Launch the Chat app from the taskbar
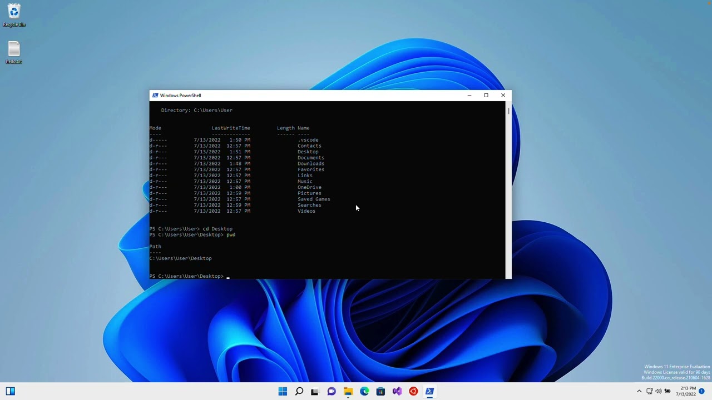This screenshot has height=400, width=712. tap(332, 391)
